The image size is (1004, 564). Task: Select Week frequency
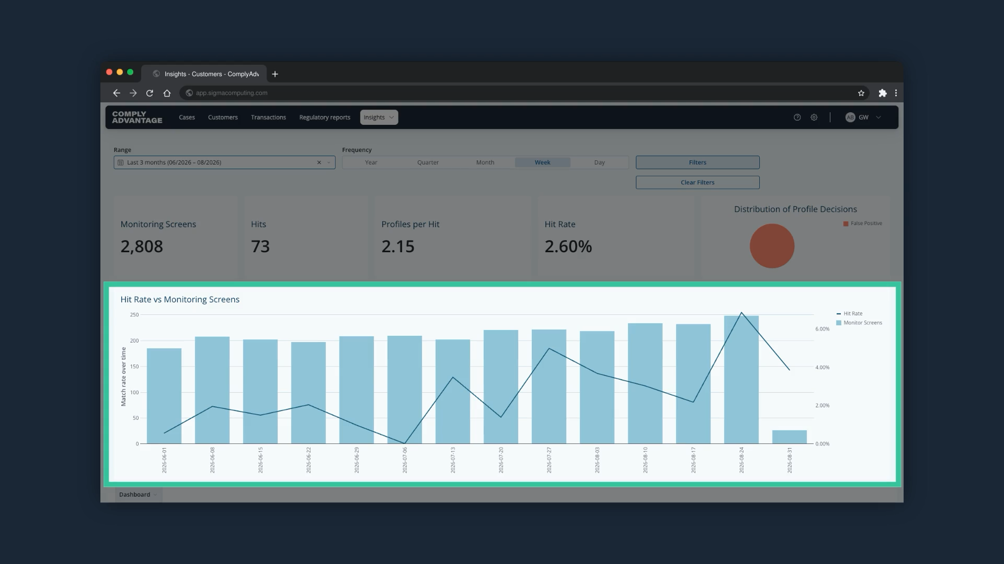542,162
